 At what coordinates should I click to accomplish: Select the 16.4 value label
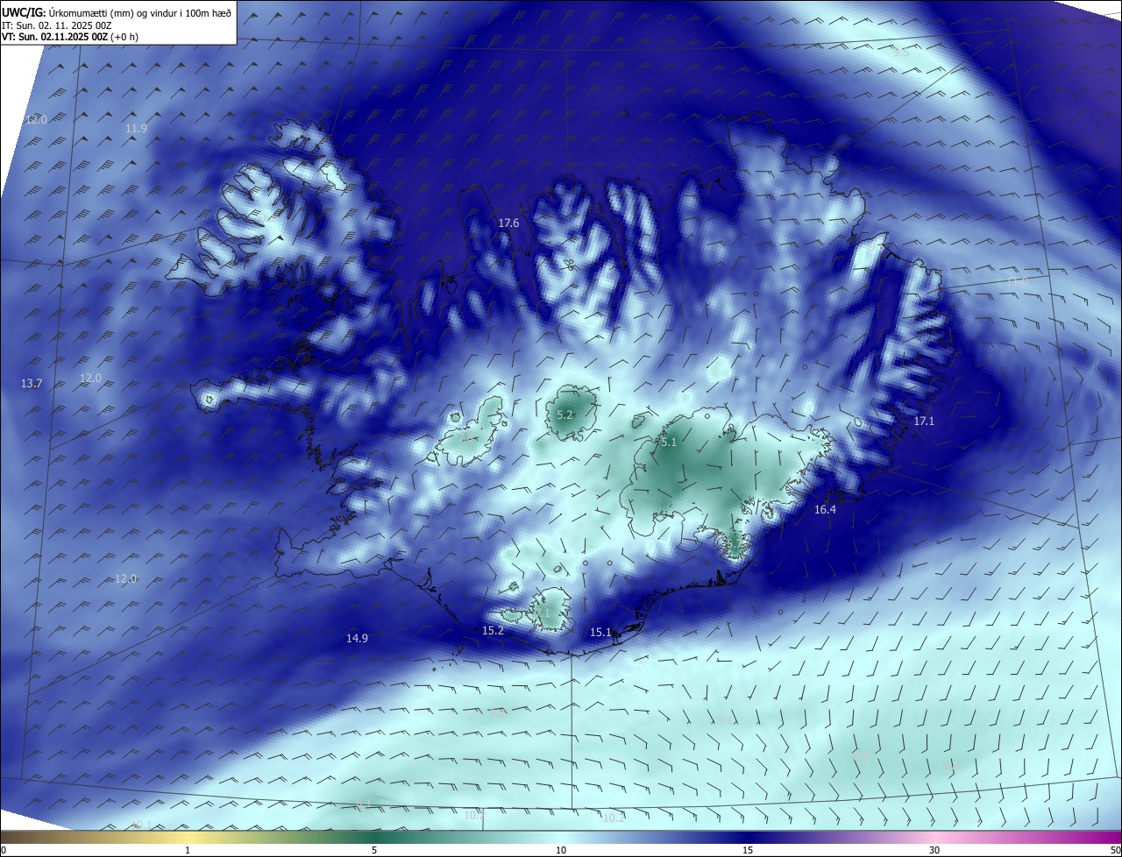tap(825, 510)
